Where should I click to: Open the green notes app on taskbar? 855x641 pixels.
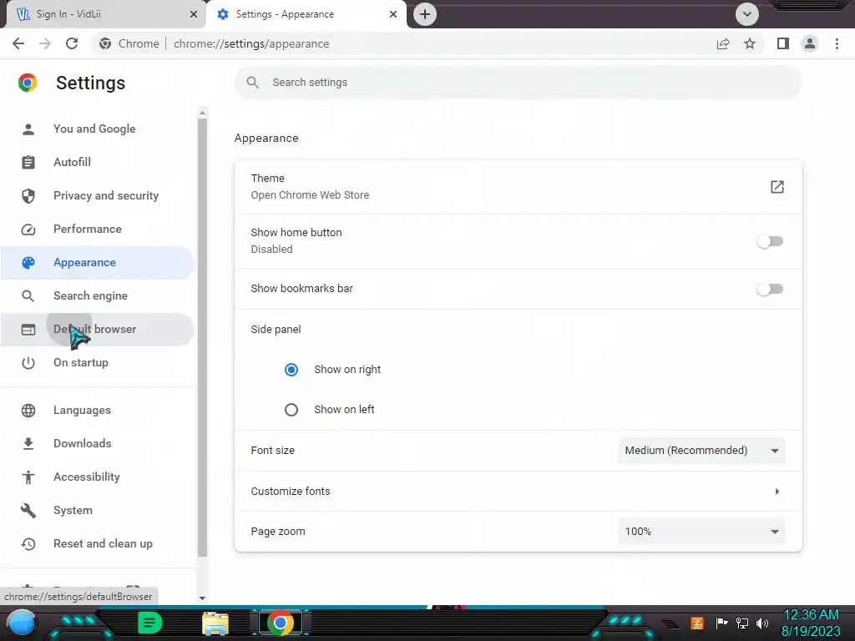pyautogui.click(x=149, y=623)
